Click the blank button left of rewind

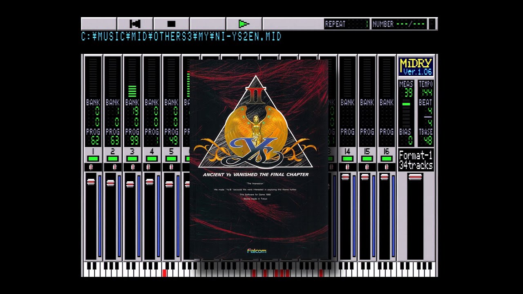(99, 24)
